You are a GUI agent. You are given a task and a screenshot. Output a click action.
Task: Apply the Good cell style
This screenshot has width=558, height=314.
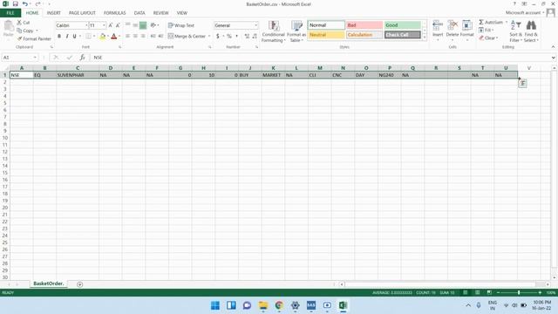(x=403, y=25)
